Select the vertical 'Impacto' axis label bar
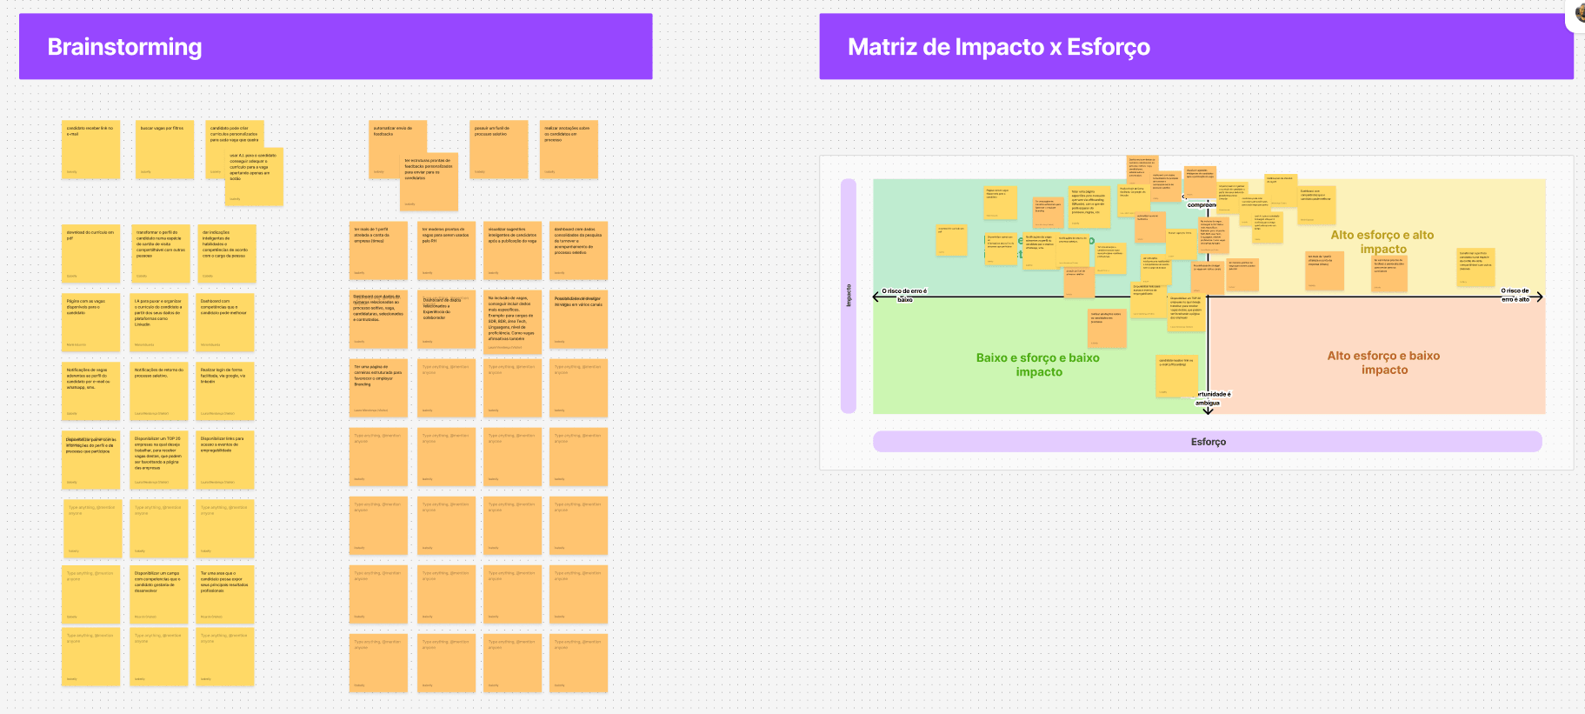 849,296
